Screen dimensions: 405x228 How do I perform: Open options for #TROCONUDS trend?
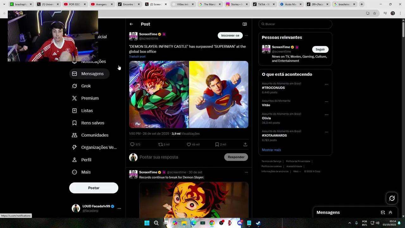(x=327, y=85)
